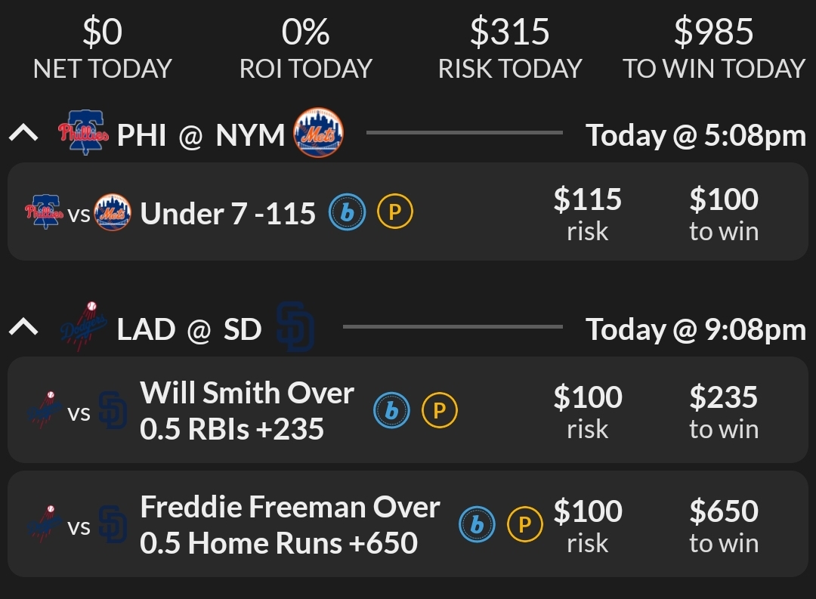
Task: Tap the ROI TODAY stat
Action: coord(305,48)
